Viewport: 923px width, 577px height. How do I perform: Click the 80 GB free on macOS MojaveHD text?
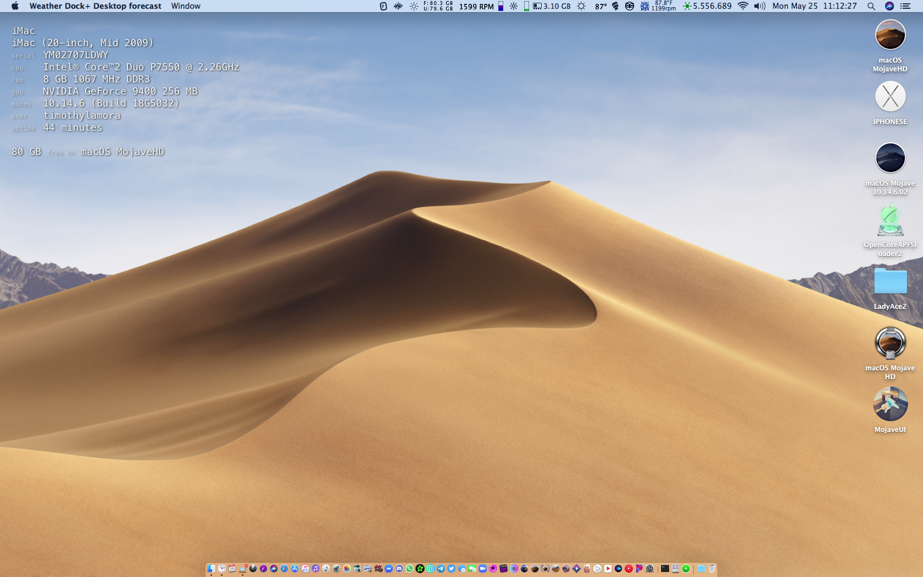[88, 152]
